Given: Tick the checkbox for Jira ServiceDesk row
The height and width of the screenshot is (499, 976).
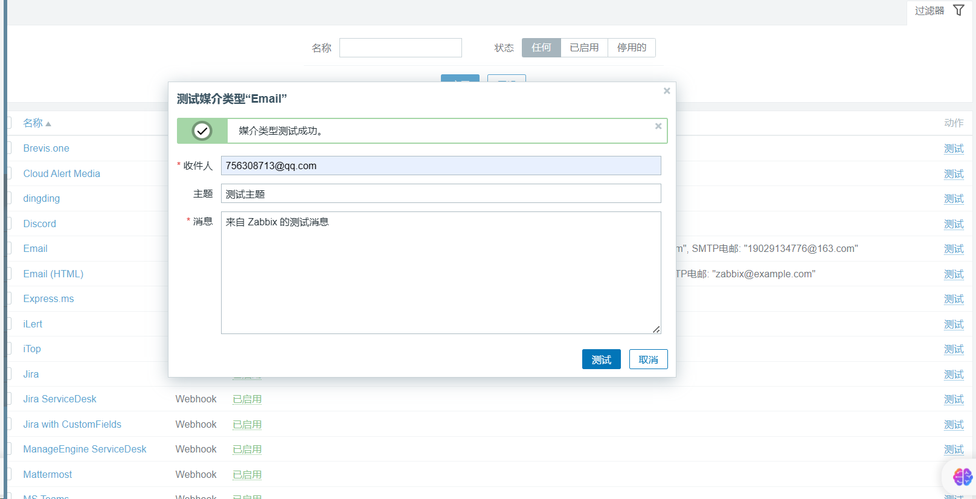Looking at the screenshot, I should [x=9, y=399].
